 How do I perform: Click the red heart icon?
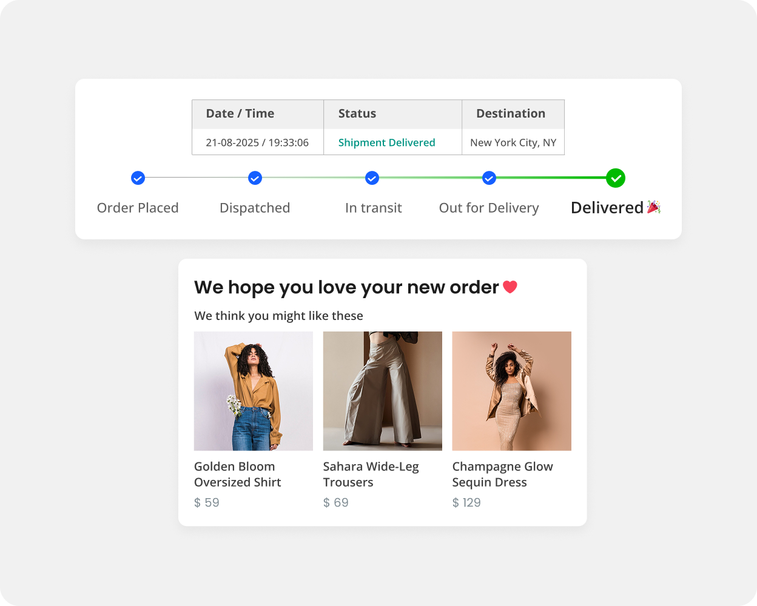click(x=510, y=287)
